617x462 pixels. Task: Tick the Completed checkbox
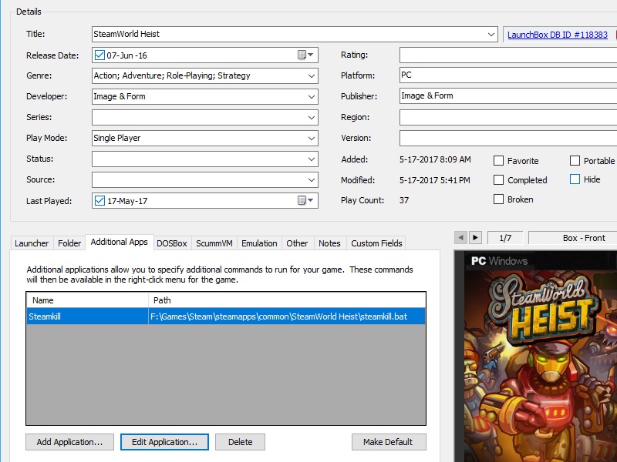(498, 180)
